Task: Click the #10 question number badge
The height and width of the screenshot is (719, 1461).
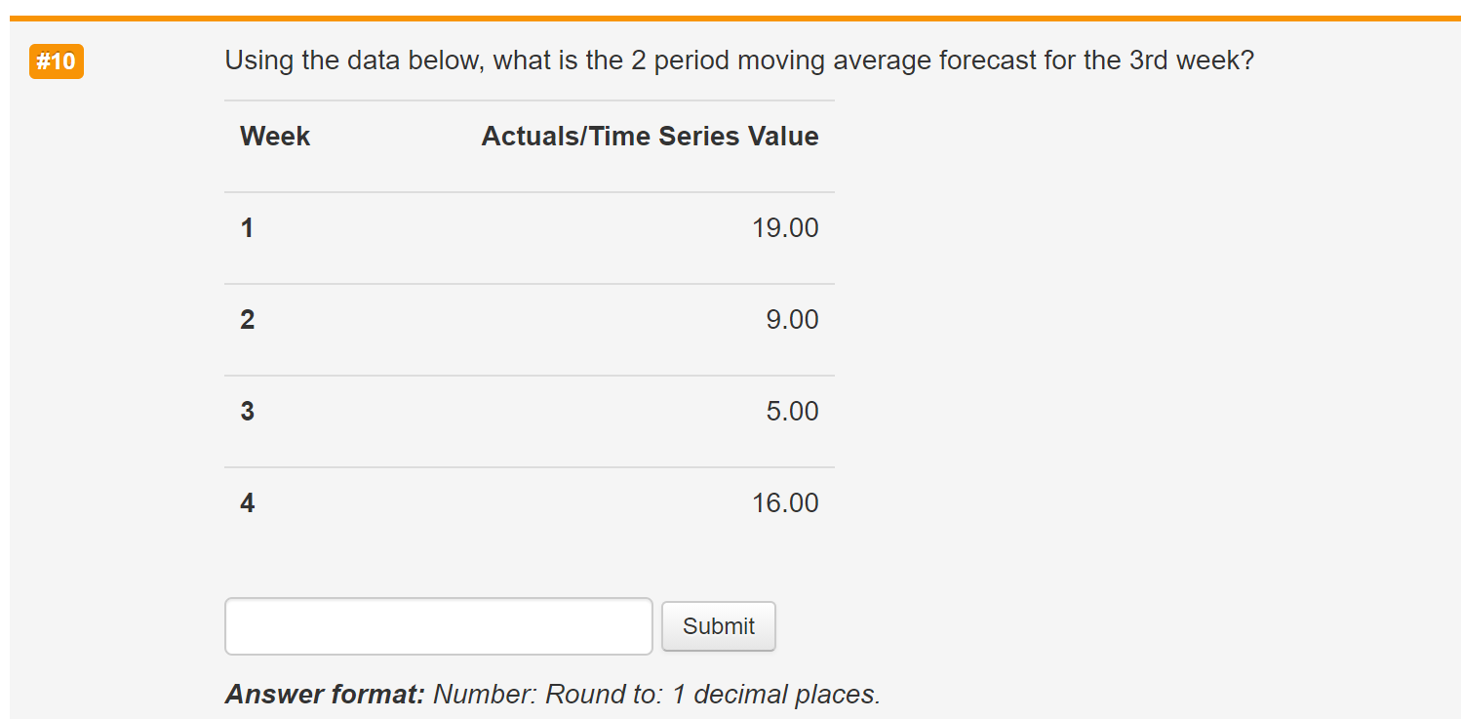Action: coord(56,60)
